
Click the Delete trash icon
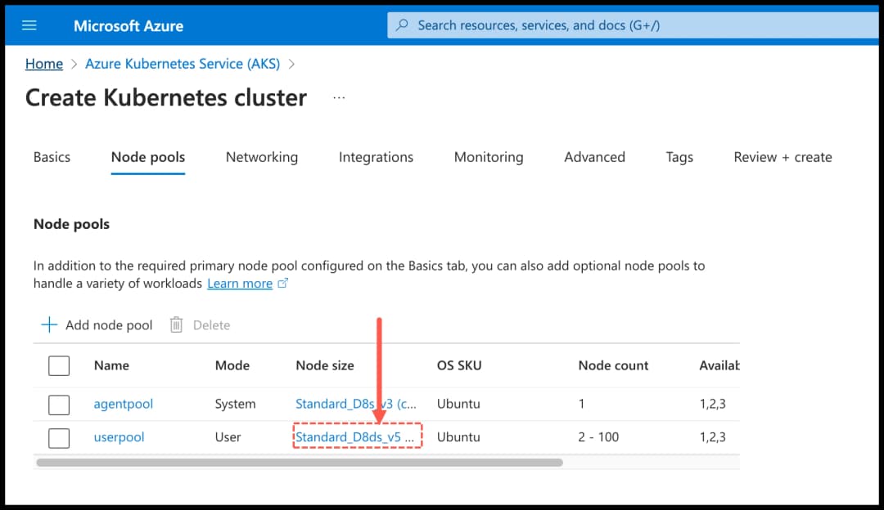[x=176, y=324]
